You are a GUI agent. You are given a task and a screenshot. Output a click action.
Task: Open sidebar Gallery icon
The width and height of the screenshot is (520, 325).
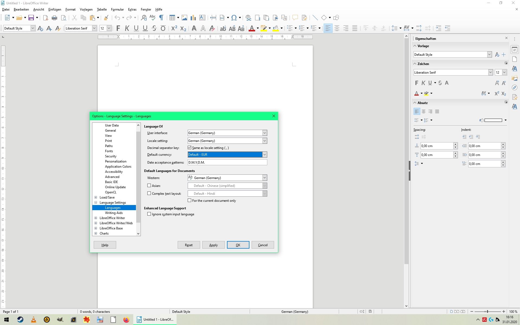pyautogui.click(x=515, y=78)
